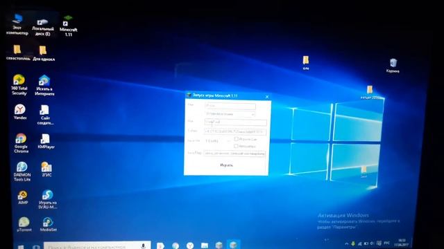The height and width of the screenshot is (249, 444).
Task: Click the Chrome icon in the taskbar
Action: [176, 245]
